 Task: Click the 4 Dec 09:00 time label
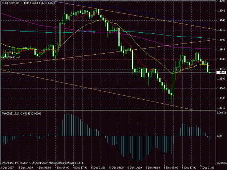click(x=62, y=167)
